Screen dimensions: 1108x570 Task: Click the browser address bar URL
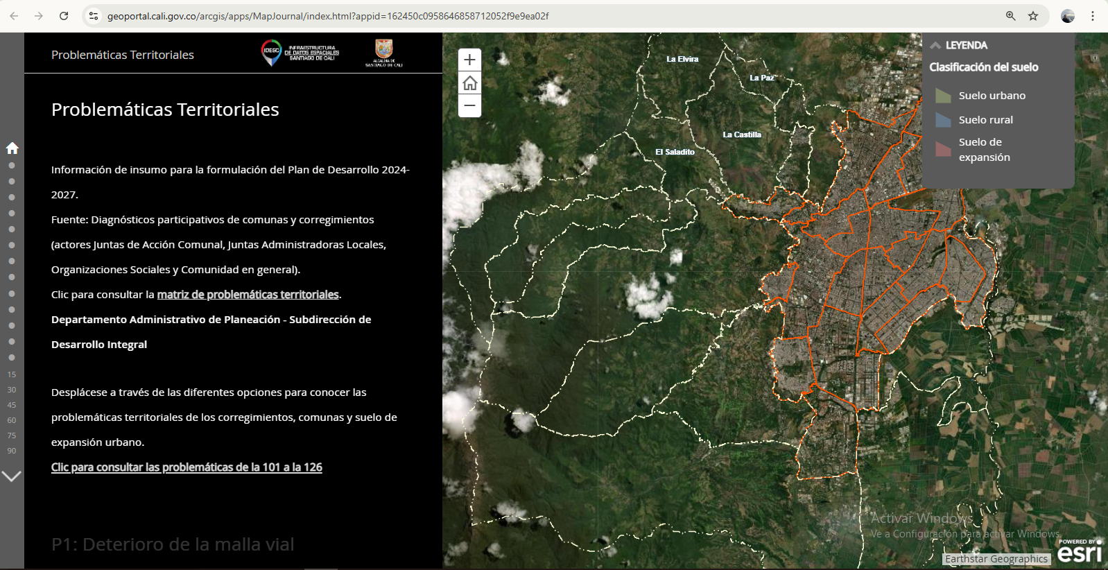[328, 16]
